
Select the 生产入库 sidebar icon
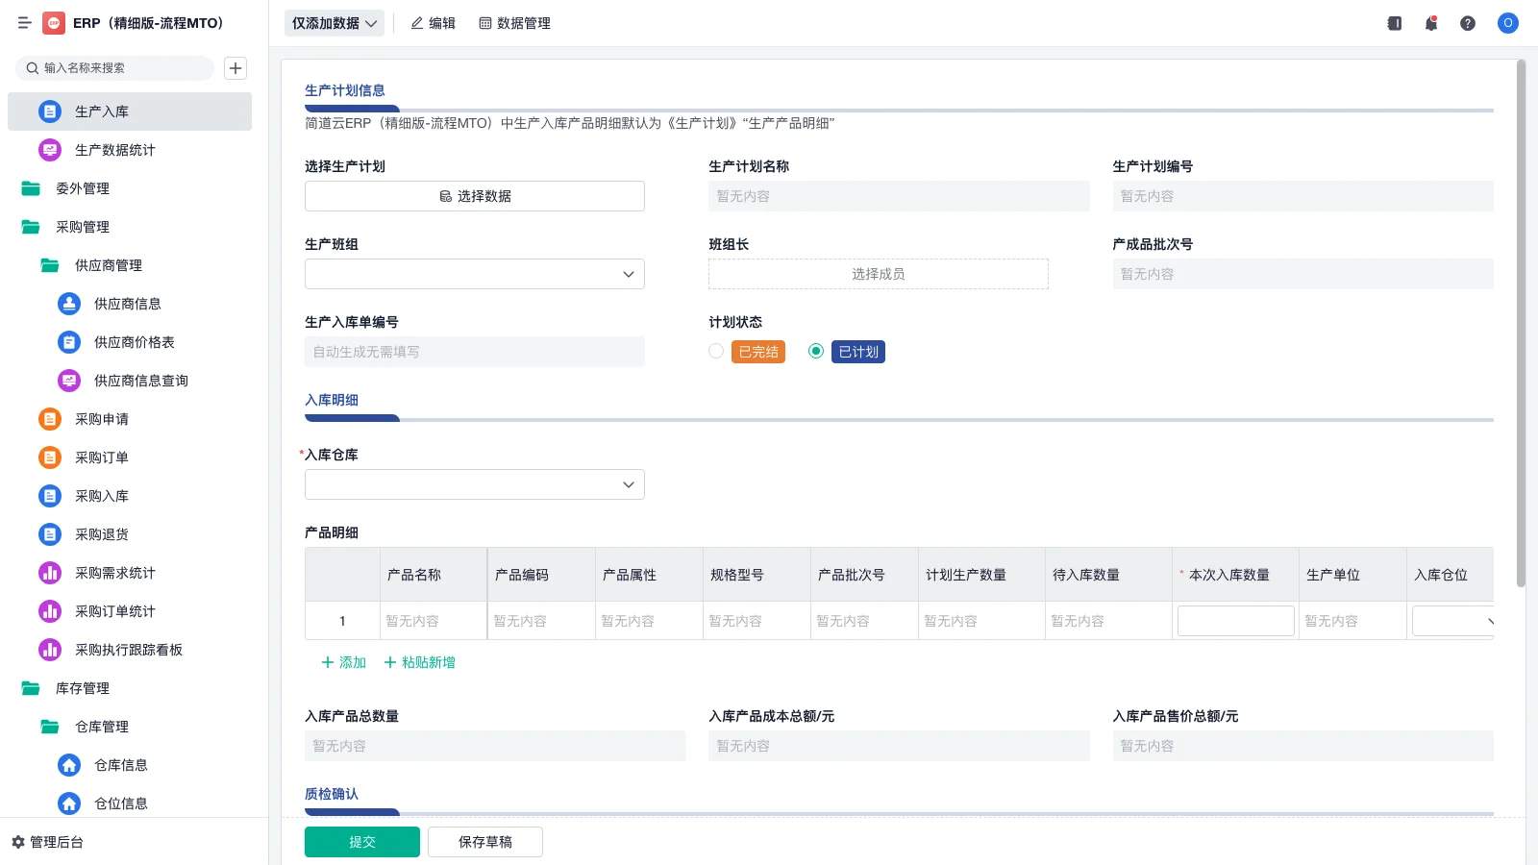[x=49, y=111]
